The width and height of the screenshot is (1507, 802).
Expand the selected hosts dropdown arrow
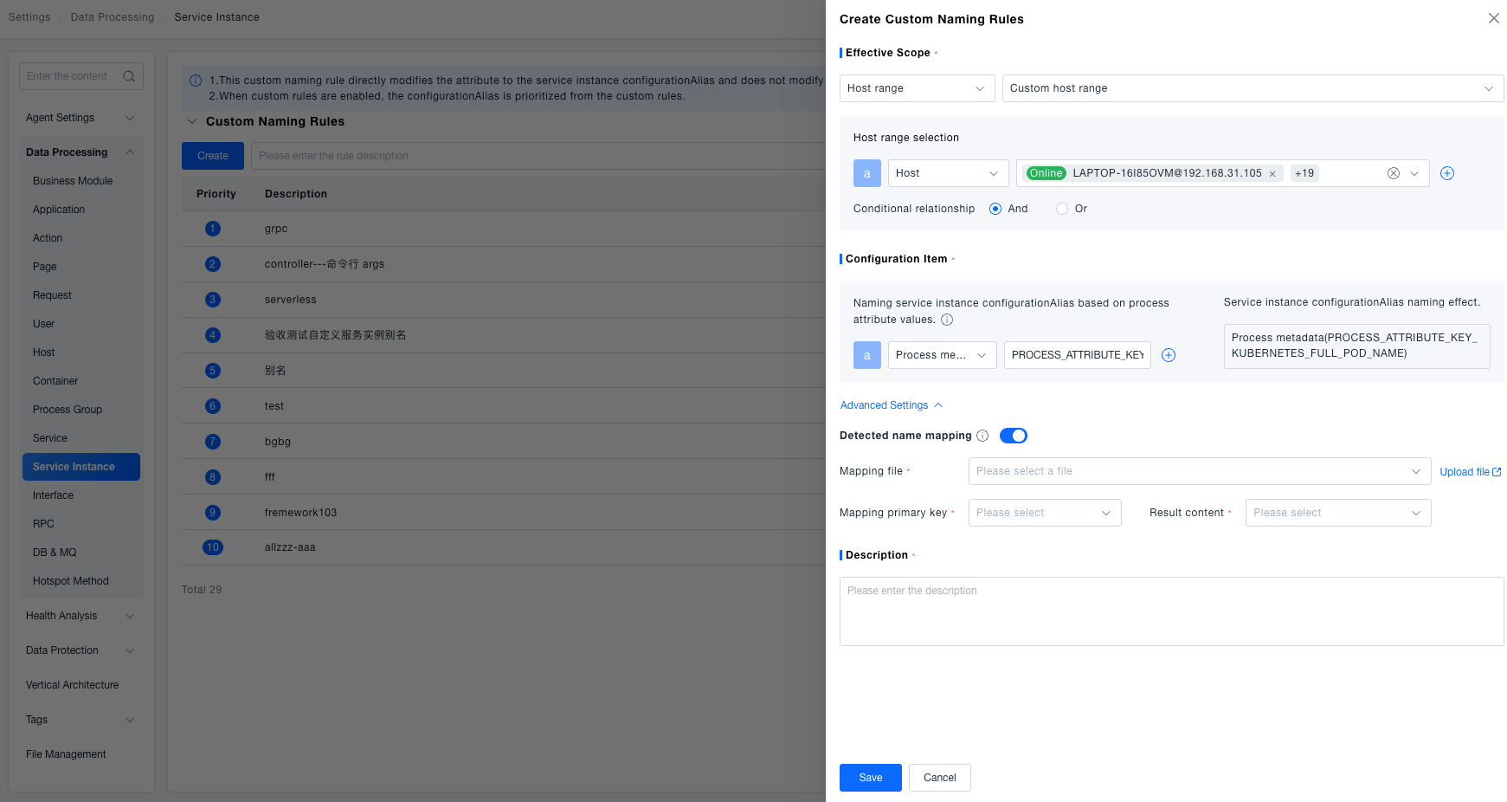pos(1414,173)
